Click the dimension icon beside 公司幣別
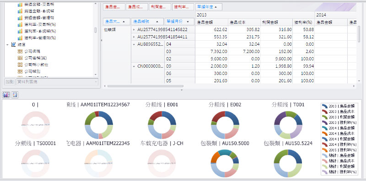 [x=20, y=71]
